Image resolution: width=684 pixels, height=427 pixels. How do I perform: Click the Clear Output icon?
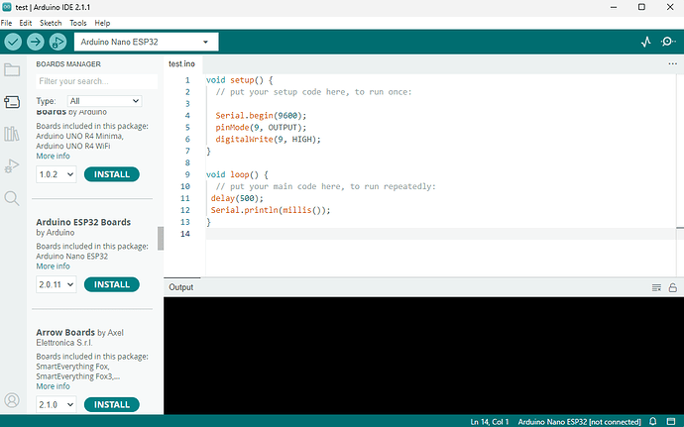click(656, 287)
